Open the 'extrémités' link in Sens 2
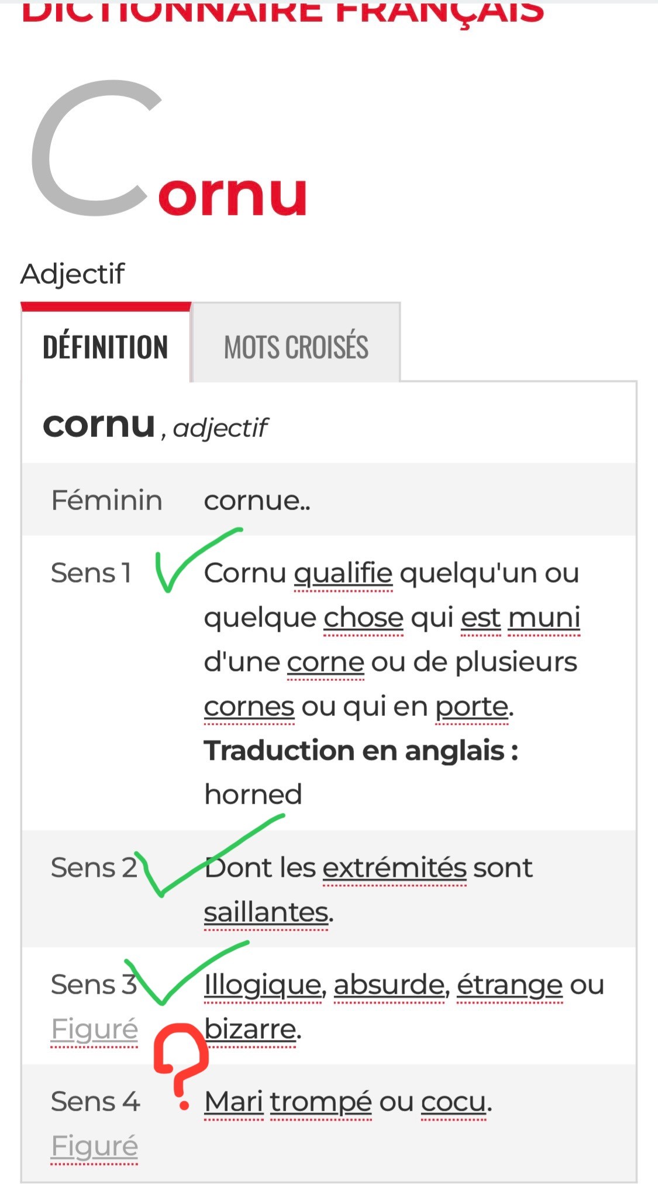The height and width of the screenshot is (1188, 658). click(394, 868)
